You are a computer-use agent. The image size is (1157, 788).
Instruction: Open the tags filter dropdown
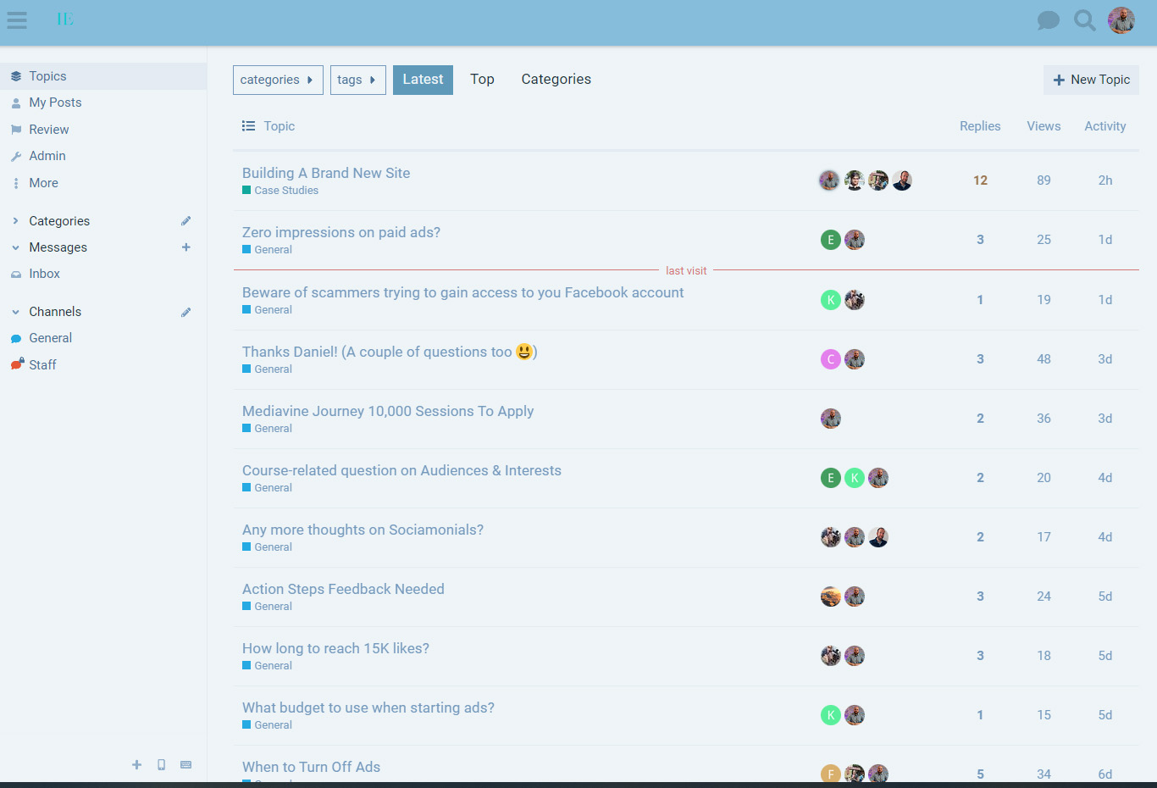(x=357, y=80)
